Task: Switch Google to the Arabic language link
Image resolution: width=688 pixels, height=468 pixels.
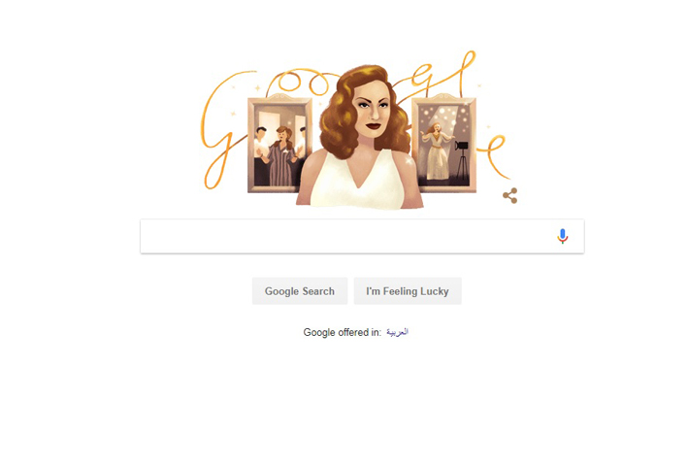Action: [397, 332]
